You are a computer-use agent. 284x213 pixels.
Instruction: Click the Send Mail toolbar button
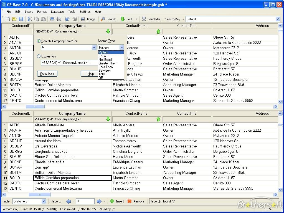tap(151, 19)
